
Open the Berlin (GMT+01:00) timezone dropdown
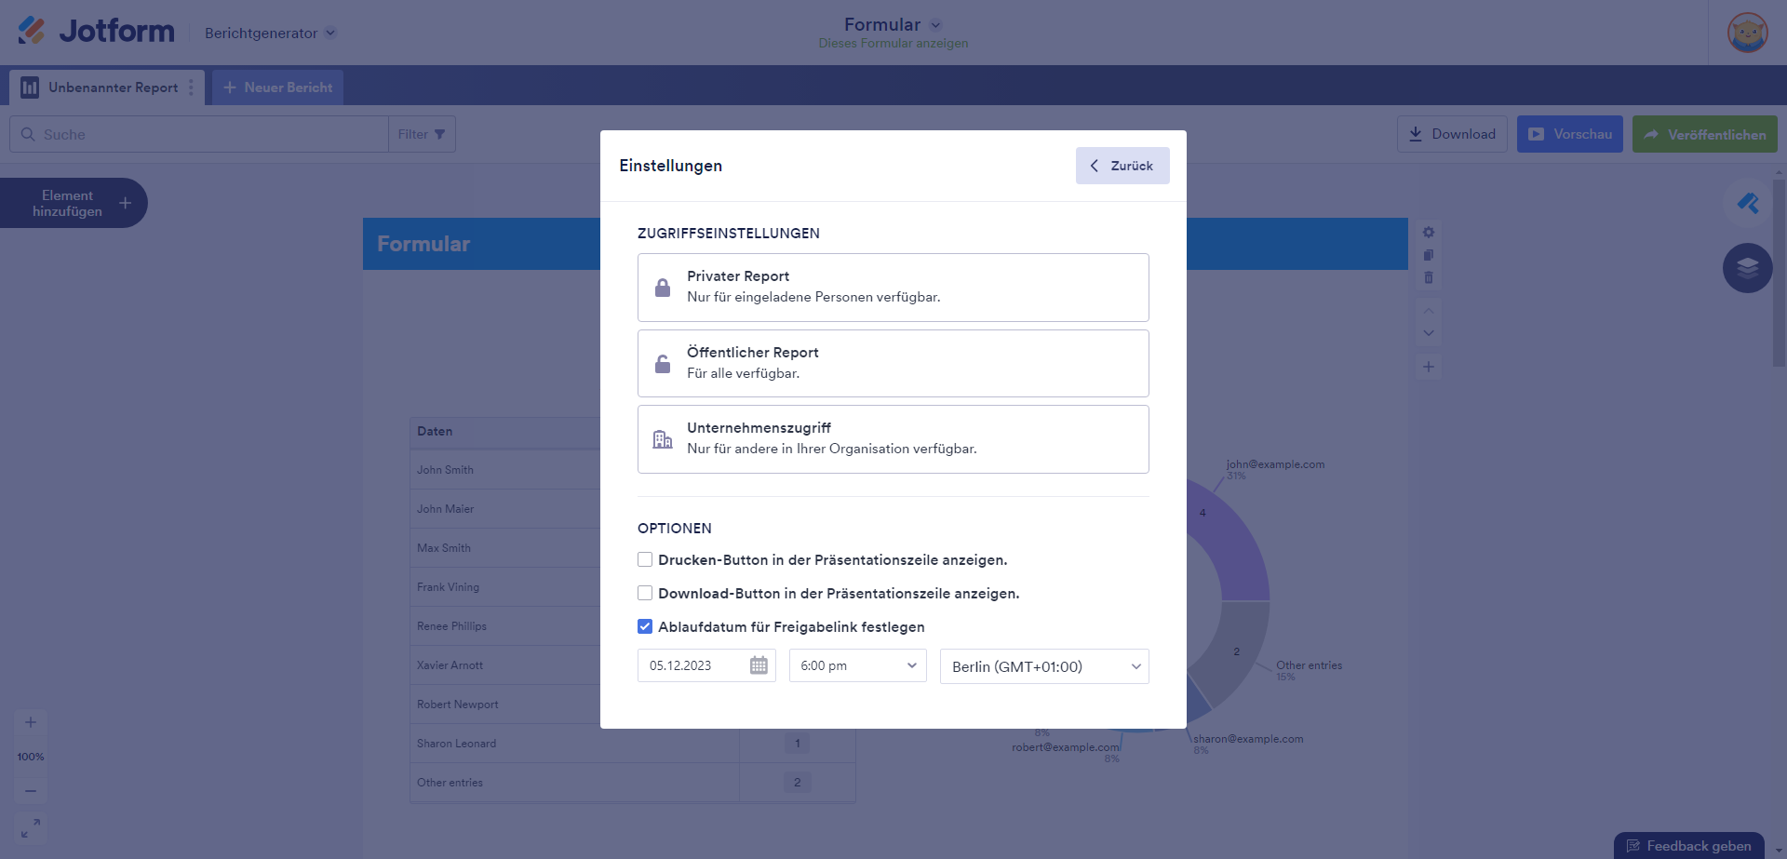click(1044, 666)
